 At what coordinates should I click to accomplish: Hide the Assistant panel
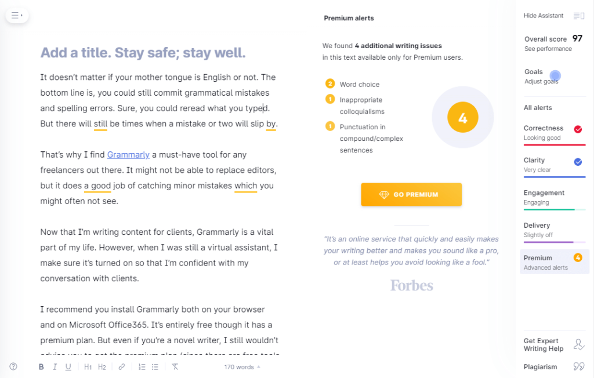tap(554, 16)
